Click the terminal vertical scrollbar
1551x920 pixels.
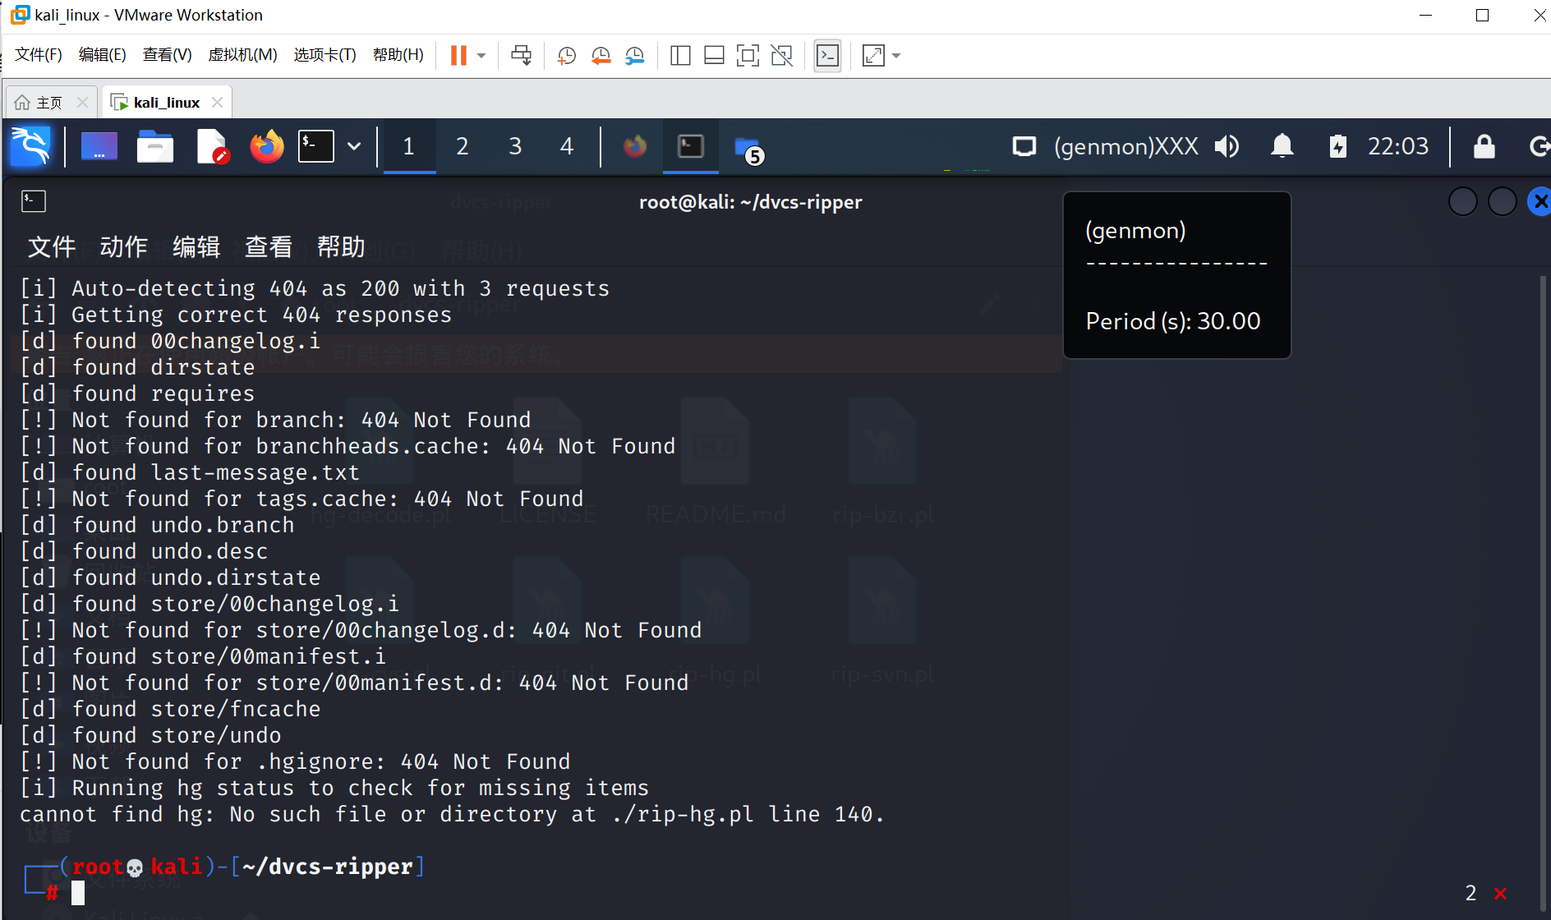(1543, 591)
